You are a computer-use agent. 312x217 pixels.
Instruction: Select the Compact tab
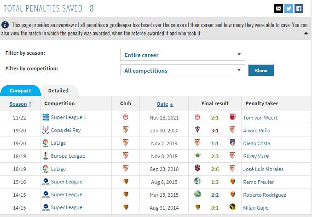[20, 91]
